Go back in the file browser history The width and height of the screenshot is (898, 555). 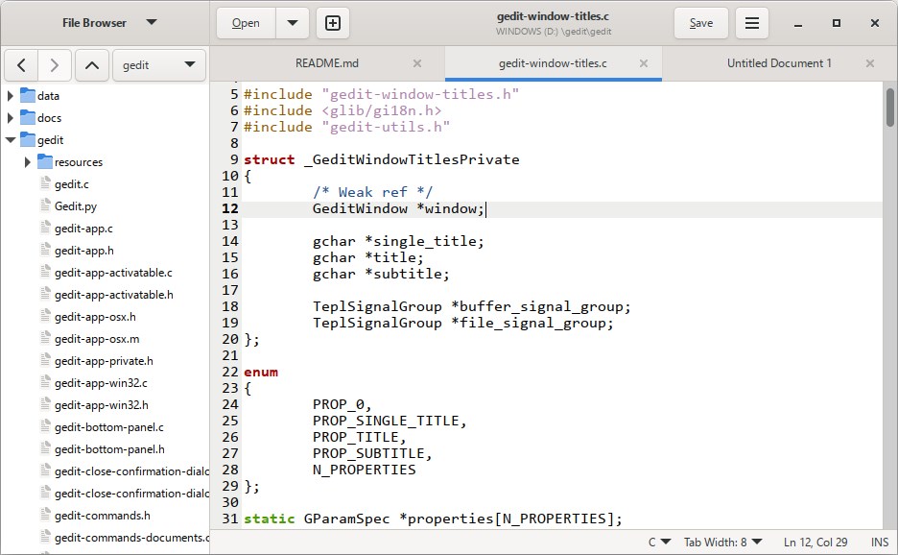pyautogui.click(x=20, y=64)
